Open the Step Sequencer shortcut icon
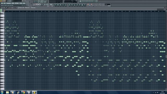 point(58,5)
